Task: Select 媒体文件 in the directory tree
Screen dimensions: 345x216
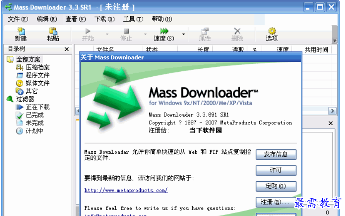Action: [38, 83]
